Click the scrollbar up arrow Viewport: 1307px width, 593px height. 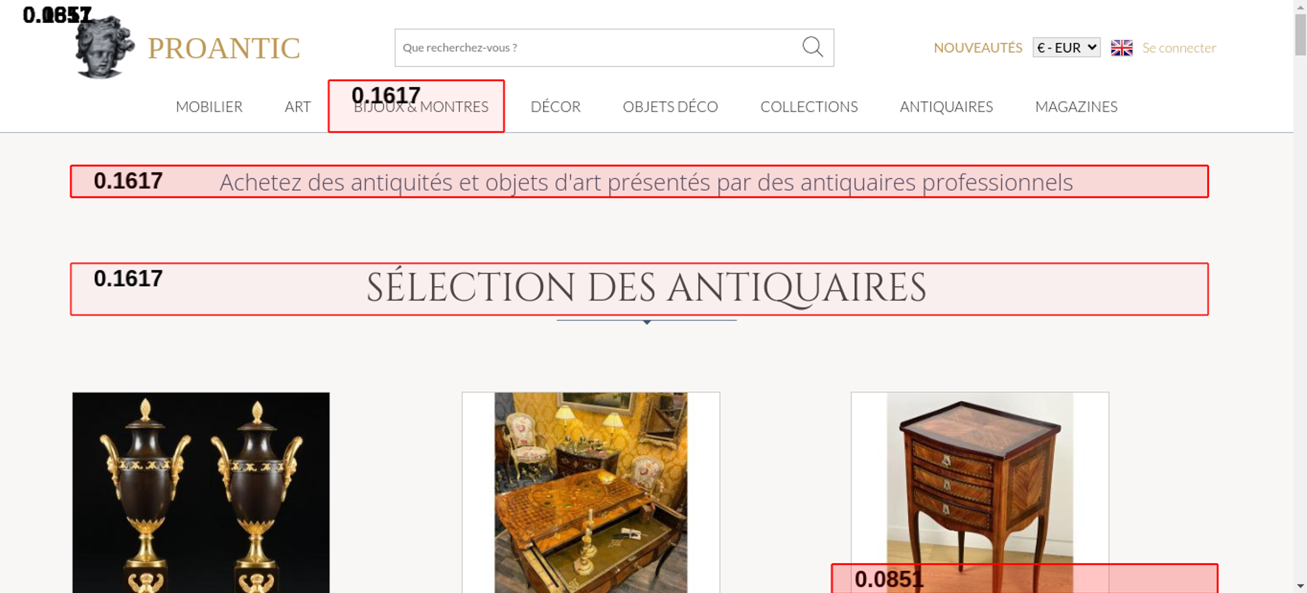1300,7
